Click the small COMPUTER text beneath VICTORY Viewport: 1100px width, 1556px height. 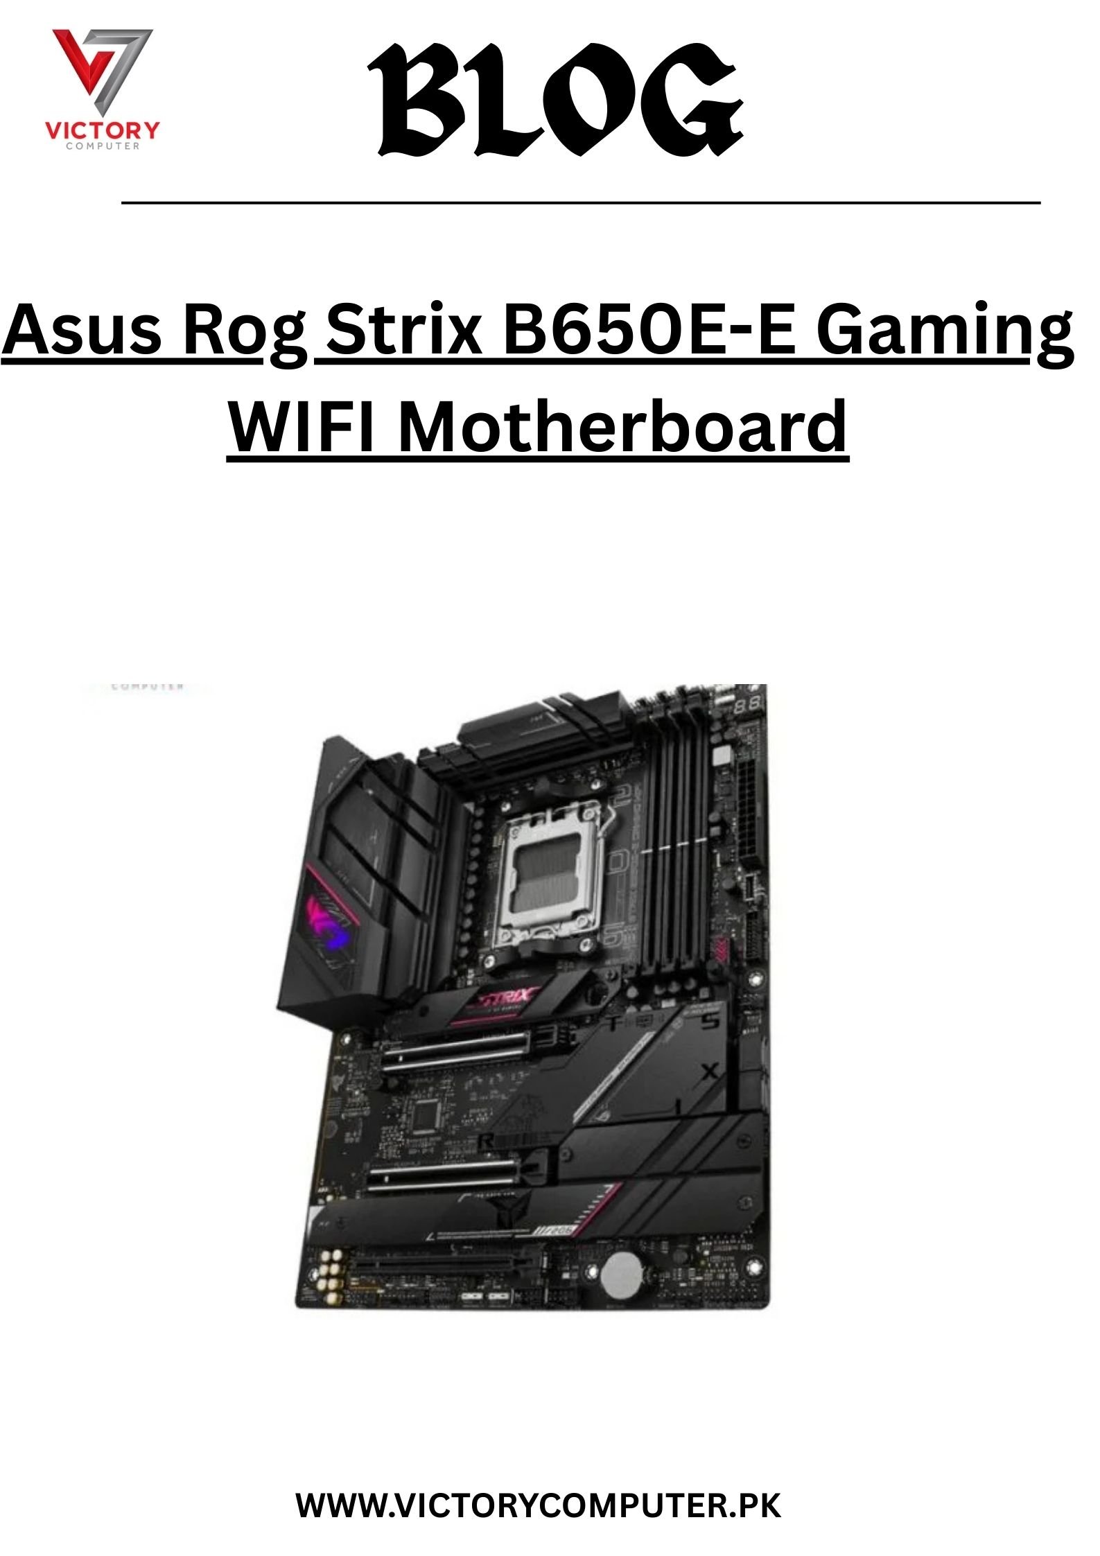(x=103, y=146)
